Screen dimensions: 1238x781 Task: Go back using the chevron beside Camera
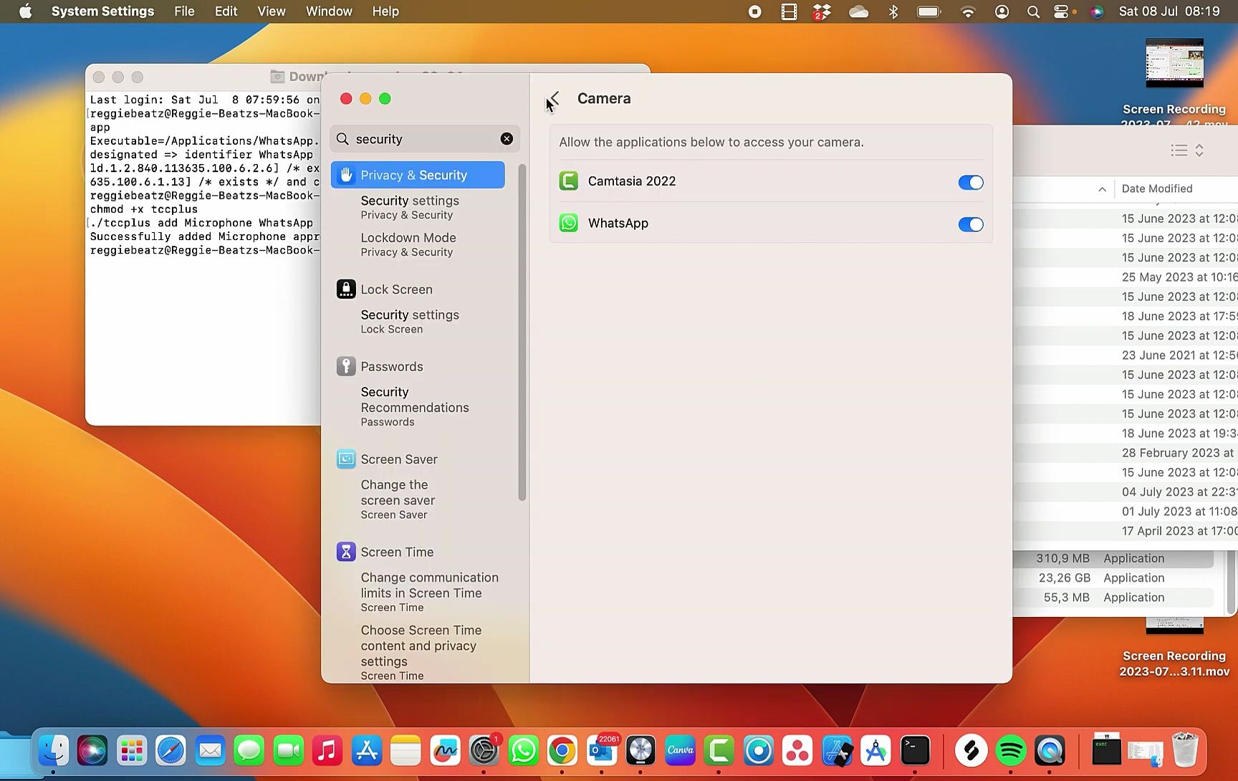(554, 99)
